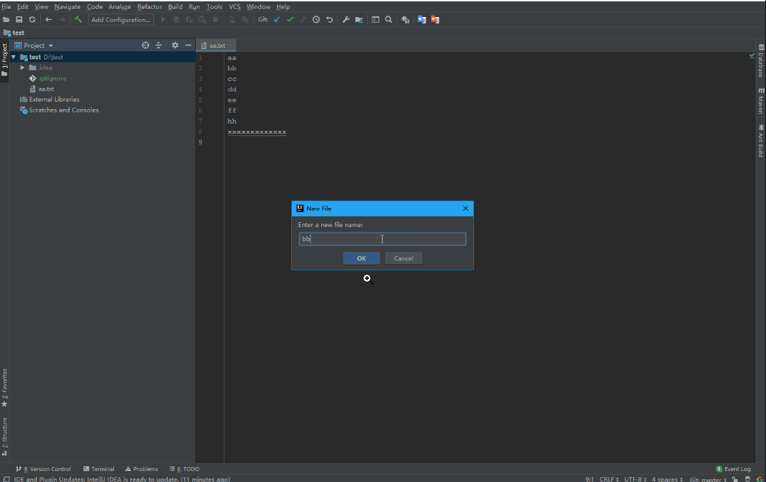
Task: Click the Collapse All icon in Project panel
Action: (158, 45)
